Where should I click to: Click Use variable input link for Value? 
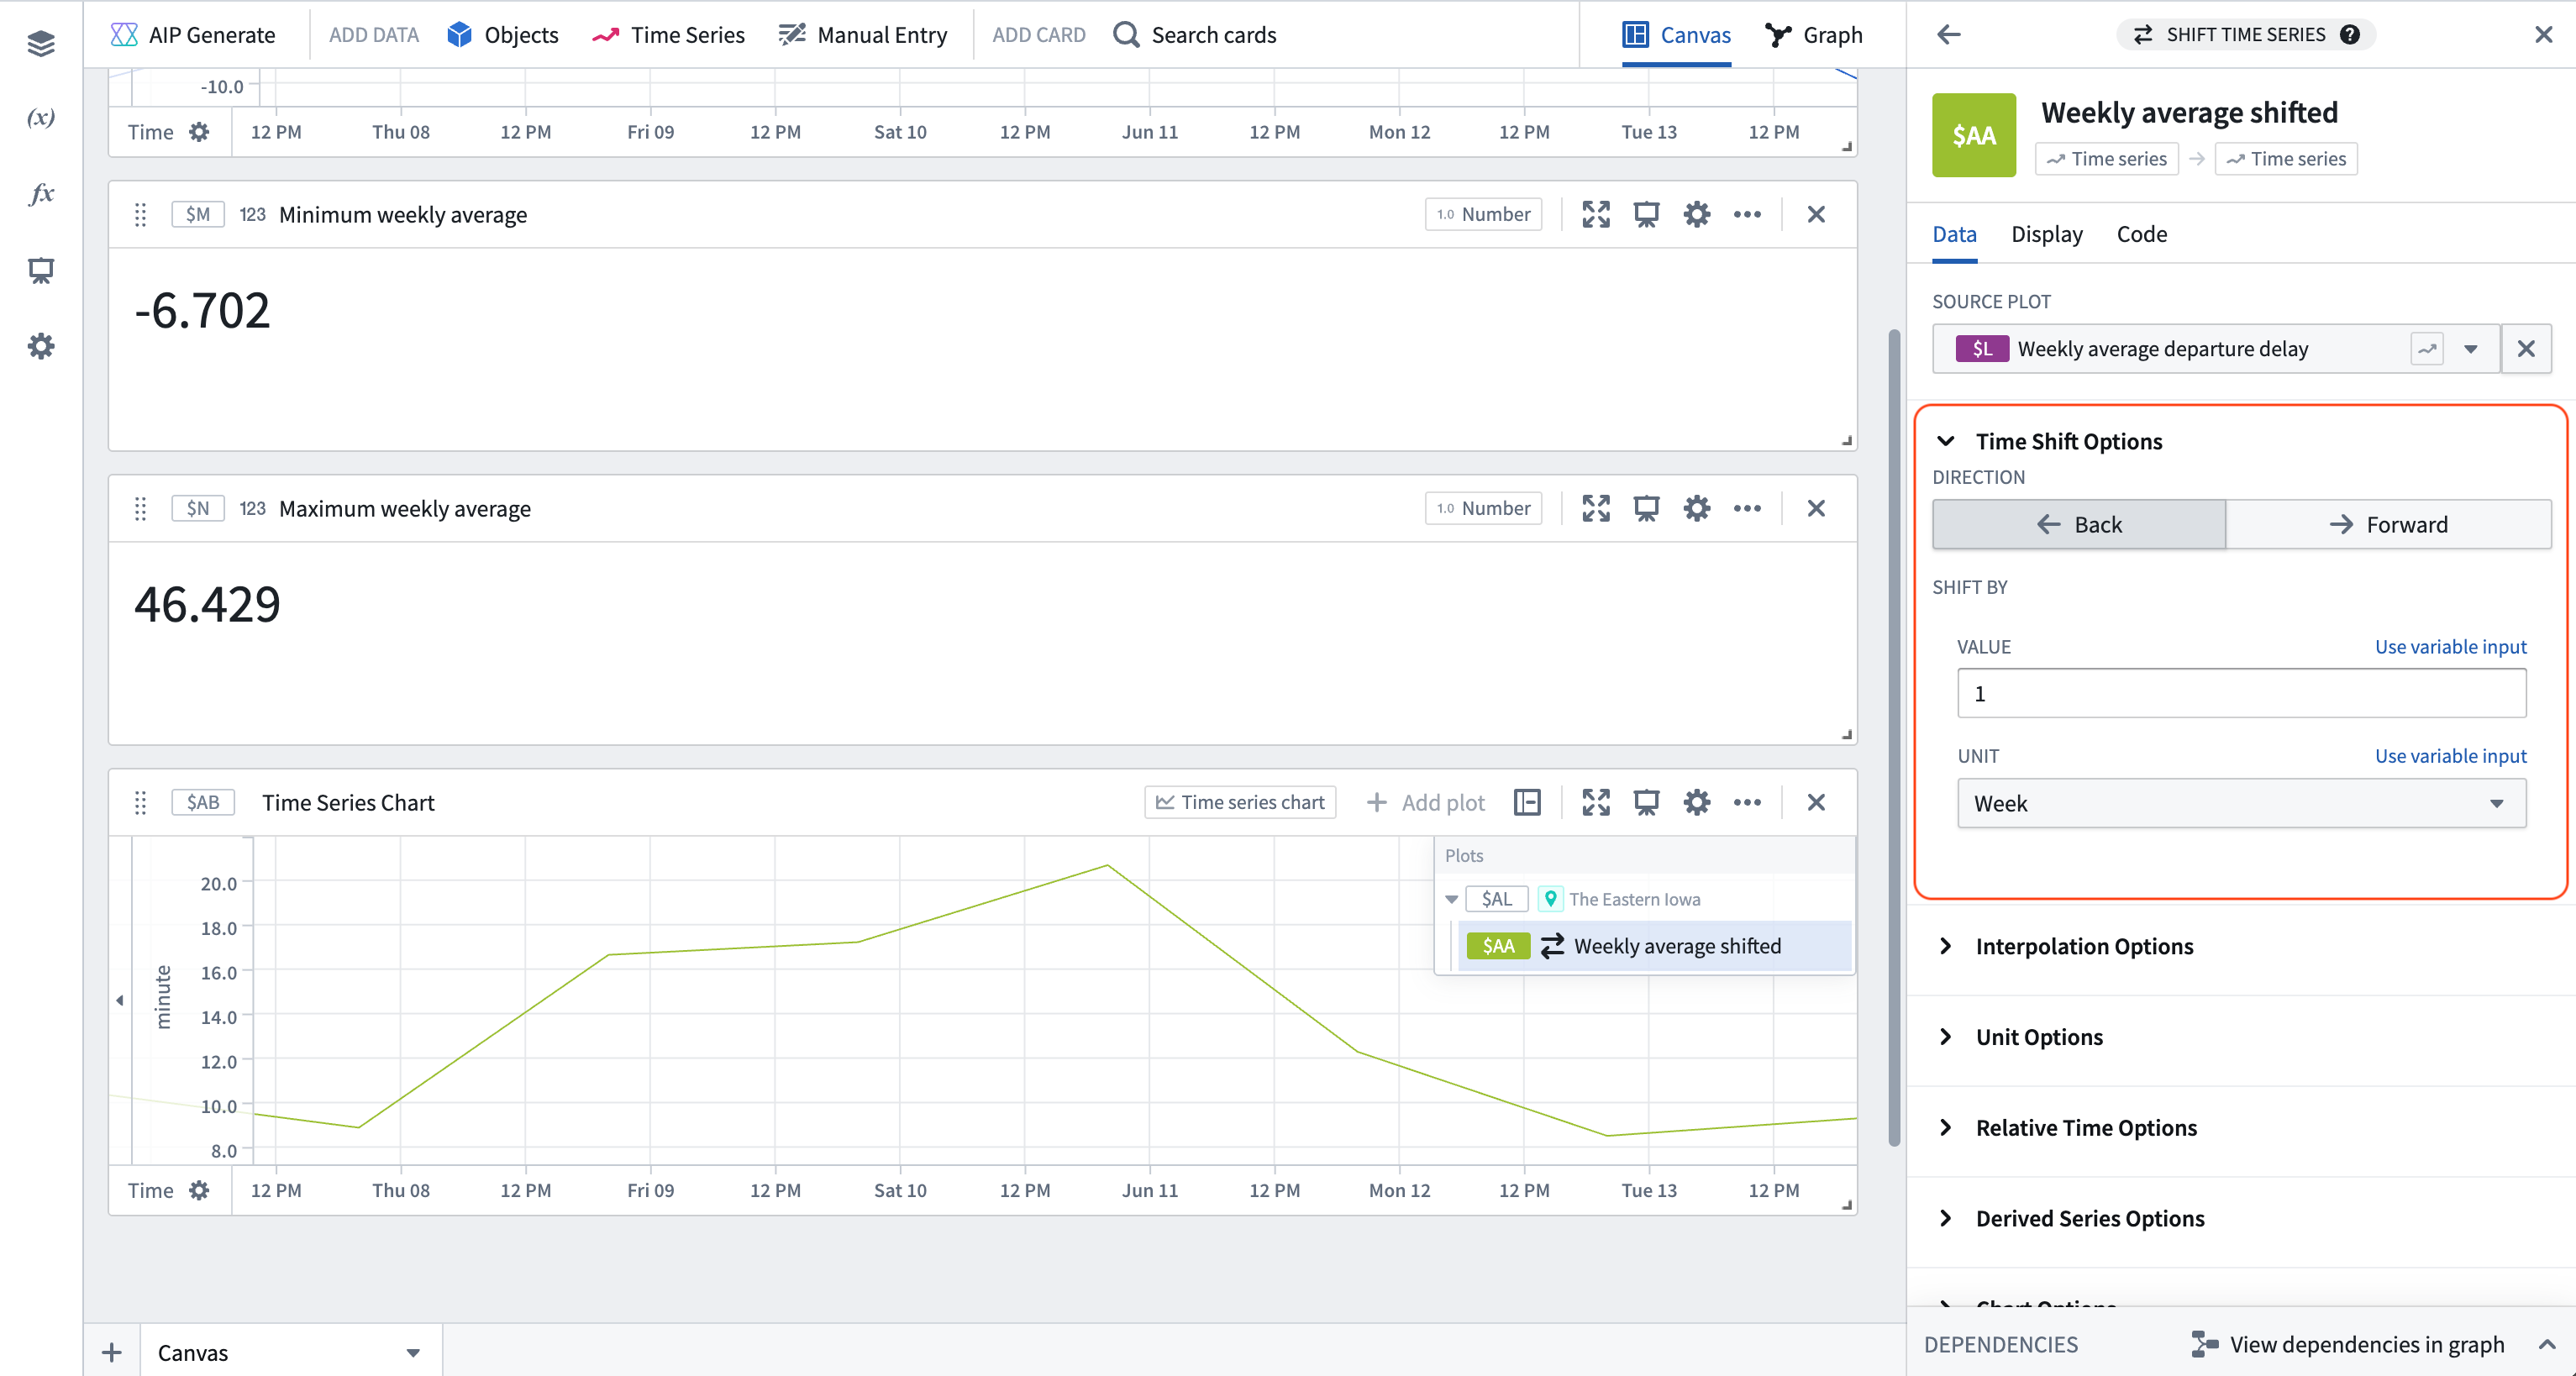coord(2450,646)
